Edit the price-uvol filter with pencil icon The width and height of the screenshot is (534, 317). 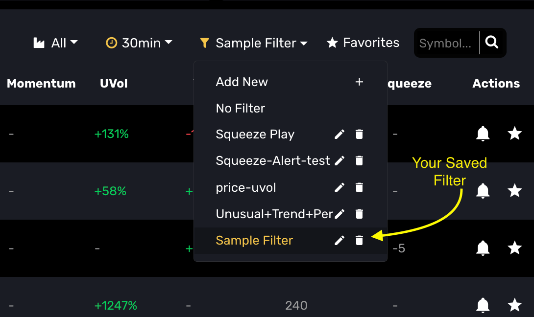(339, 187)
